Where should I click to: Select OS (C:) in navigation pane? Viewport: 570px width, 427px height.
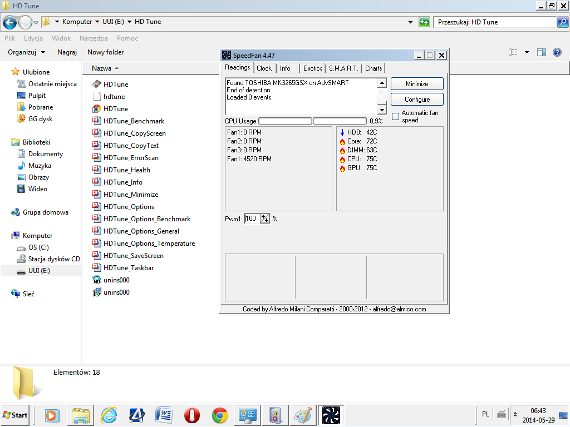pyautogui.click(x=38, y=247)
